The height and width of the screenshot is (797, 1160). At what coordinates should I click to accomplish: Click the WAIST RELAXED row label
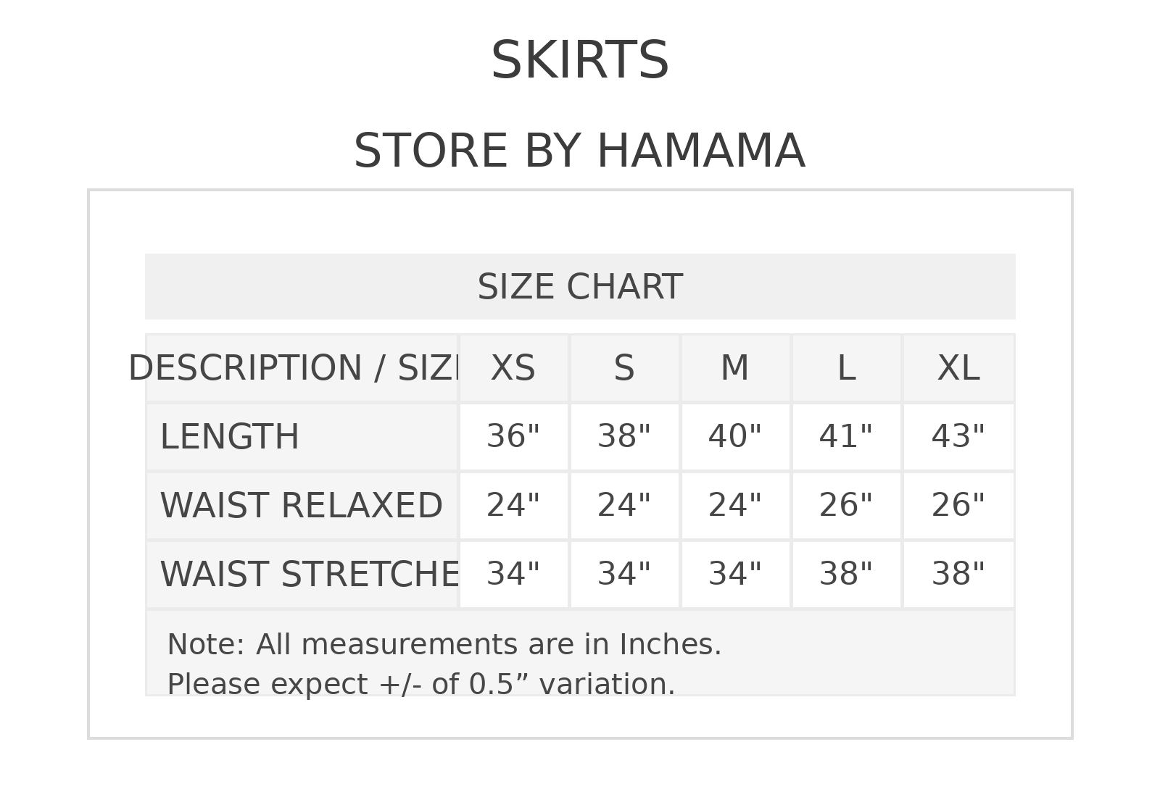click(301, 506)
